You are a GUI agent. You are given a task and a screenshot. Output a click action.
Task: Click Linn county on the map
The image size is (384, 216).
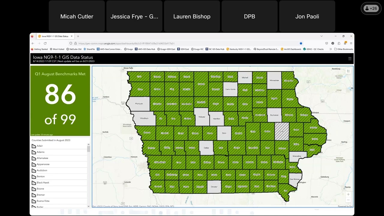click(x=282, y=131)
